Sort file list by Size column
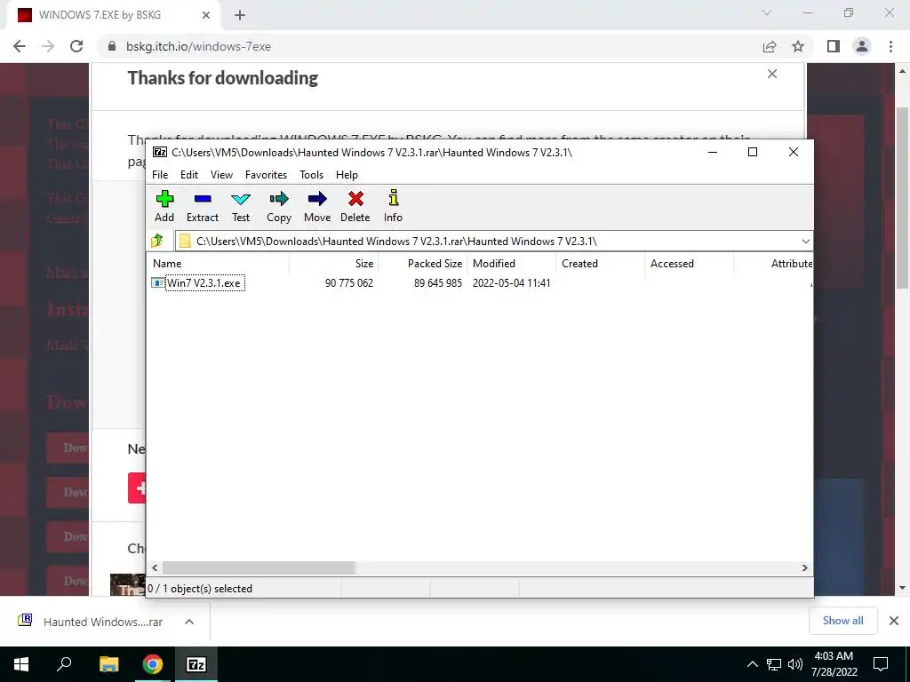Viewport: 910px width, 682px height. point(334,263)
